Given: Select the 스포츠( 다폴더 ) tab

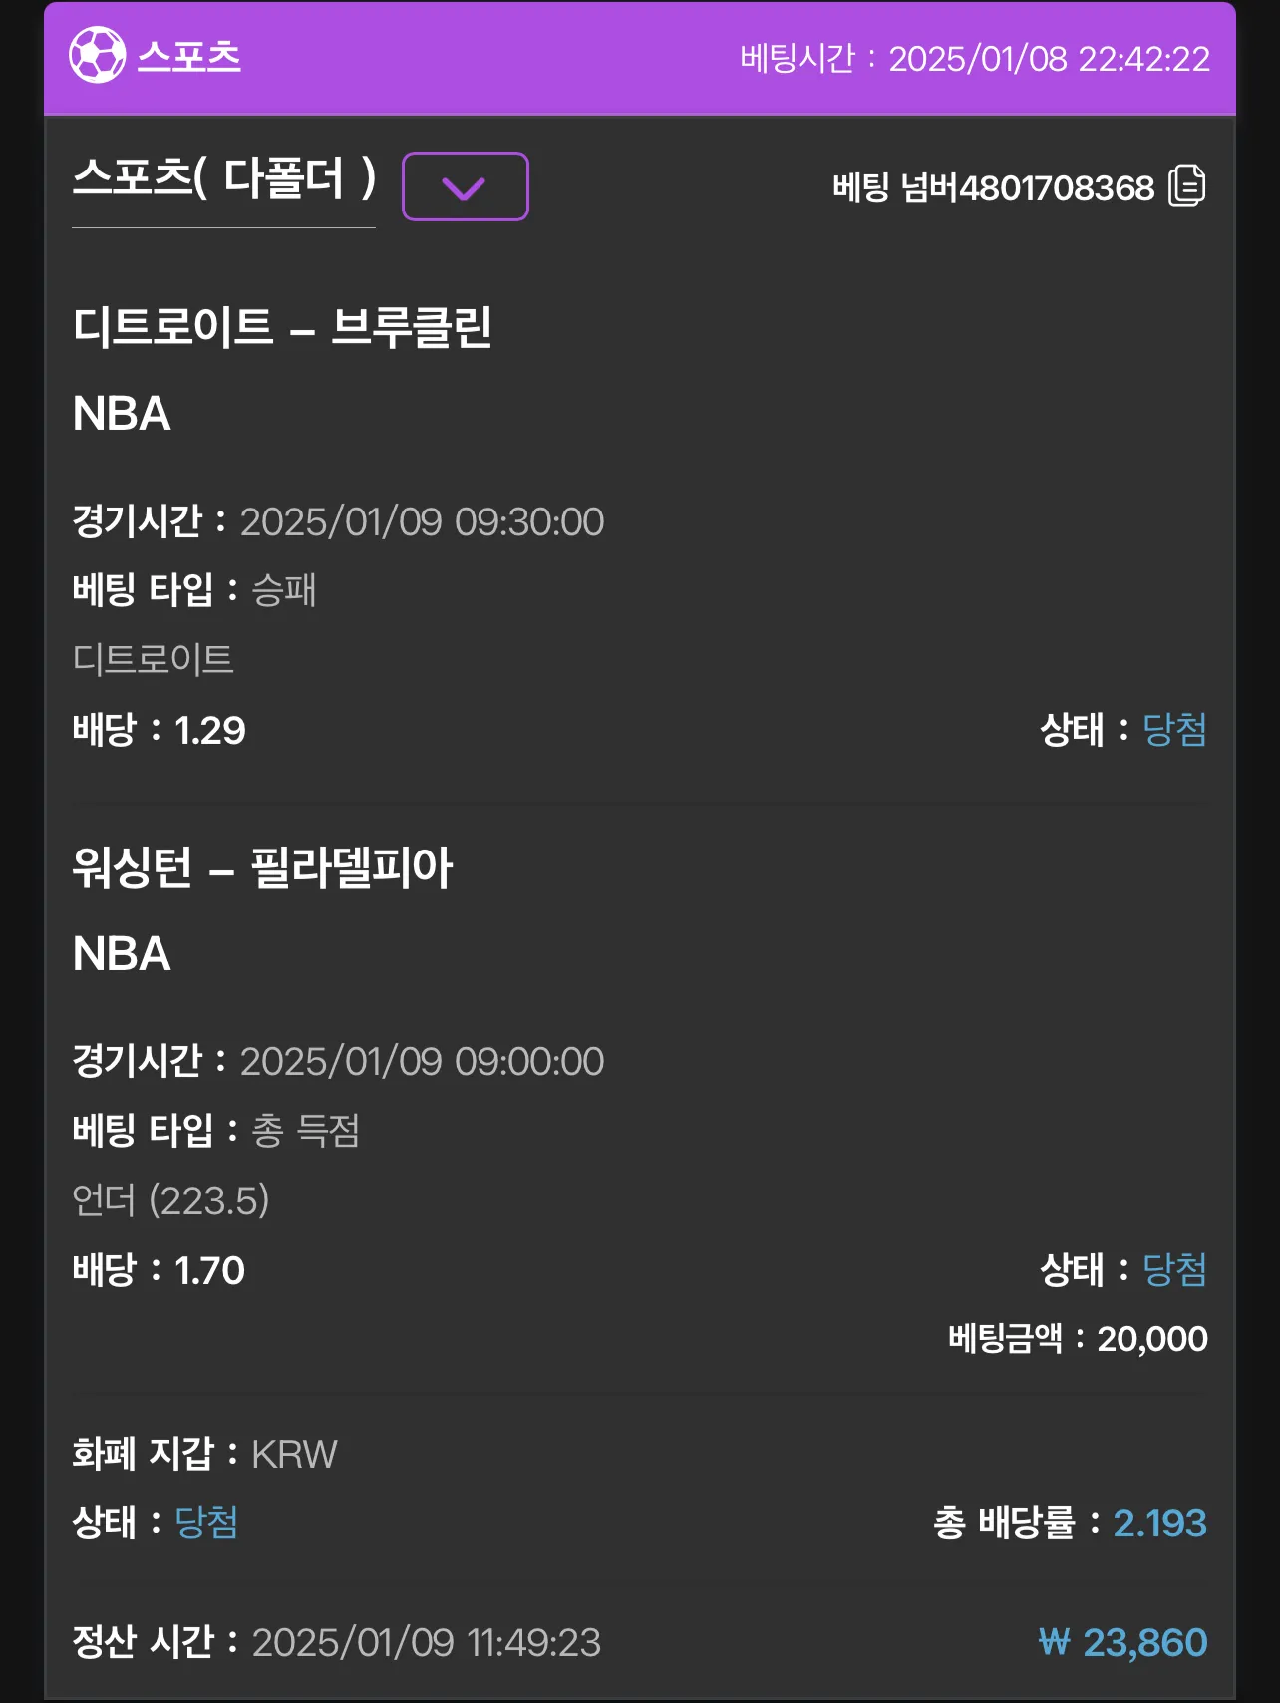Looking at the screenshot, I should tap(224, 179).
